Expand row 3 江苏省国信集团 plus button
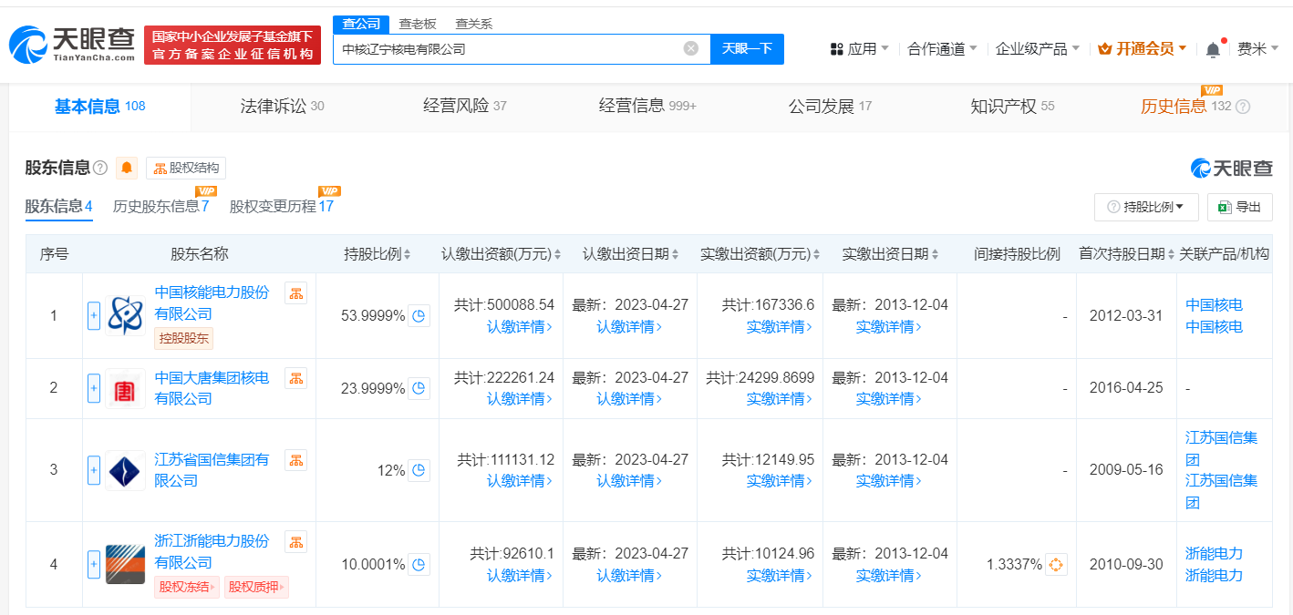 pyautogui.click(x=94, y=470)
